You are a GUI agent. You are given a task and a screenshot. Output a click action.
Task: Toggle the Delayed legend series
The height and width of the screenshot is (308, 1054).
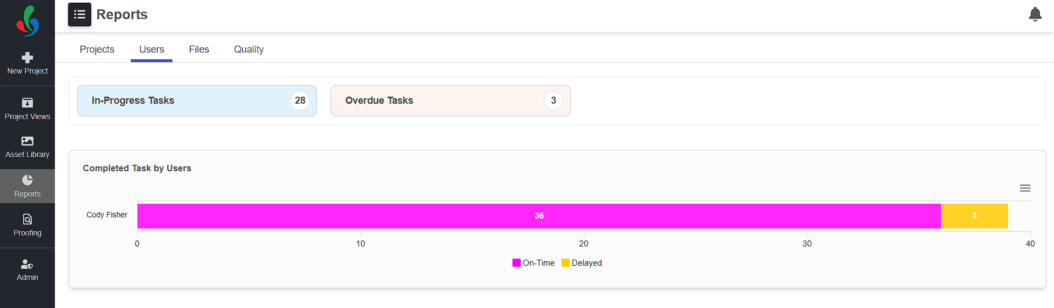pyautogui.click(x=582, y=263)
